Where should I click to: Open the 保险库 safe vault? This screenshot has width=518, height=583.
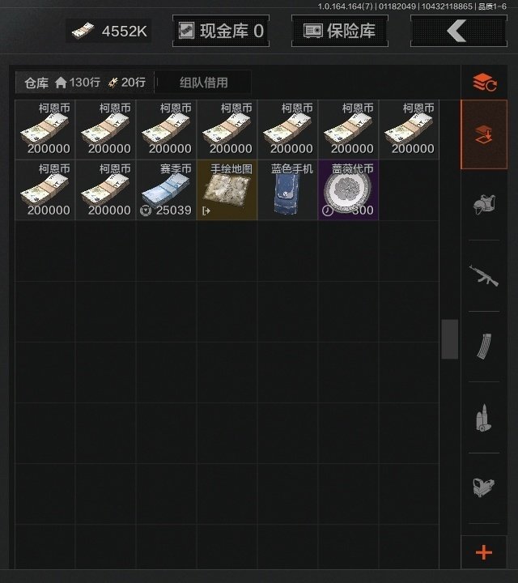pyautogui.click(x=340, y=31)
